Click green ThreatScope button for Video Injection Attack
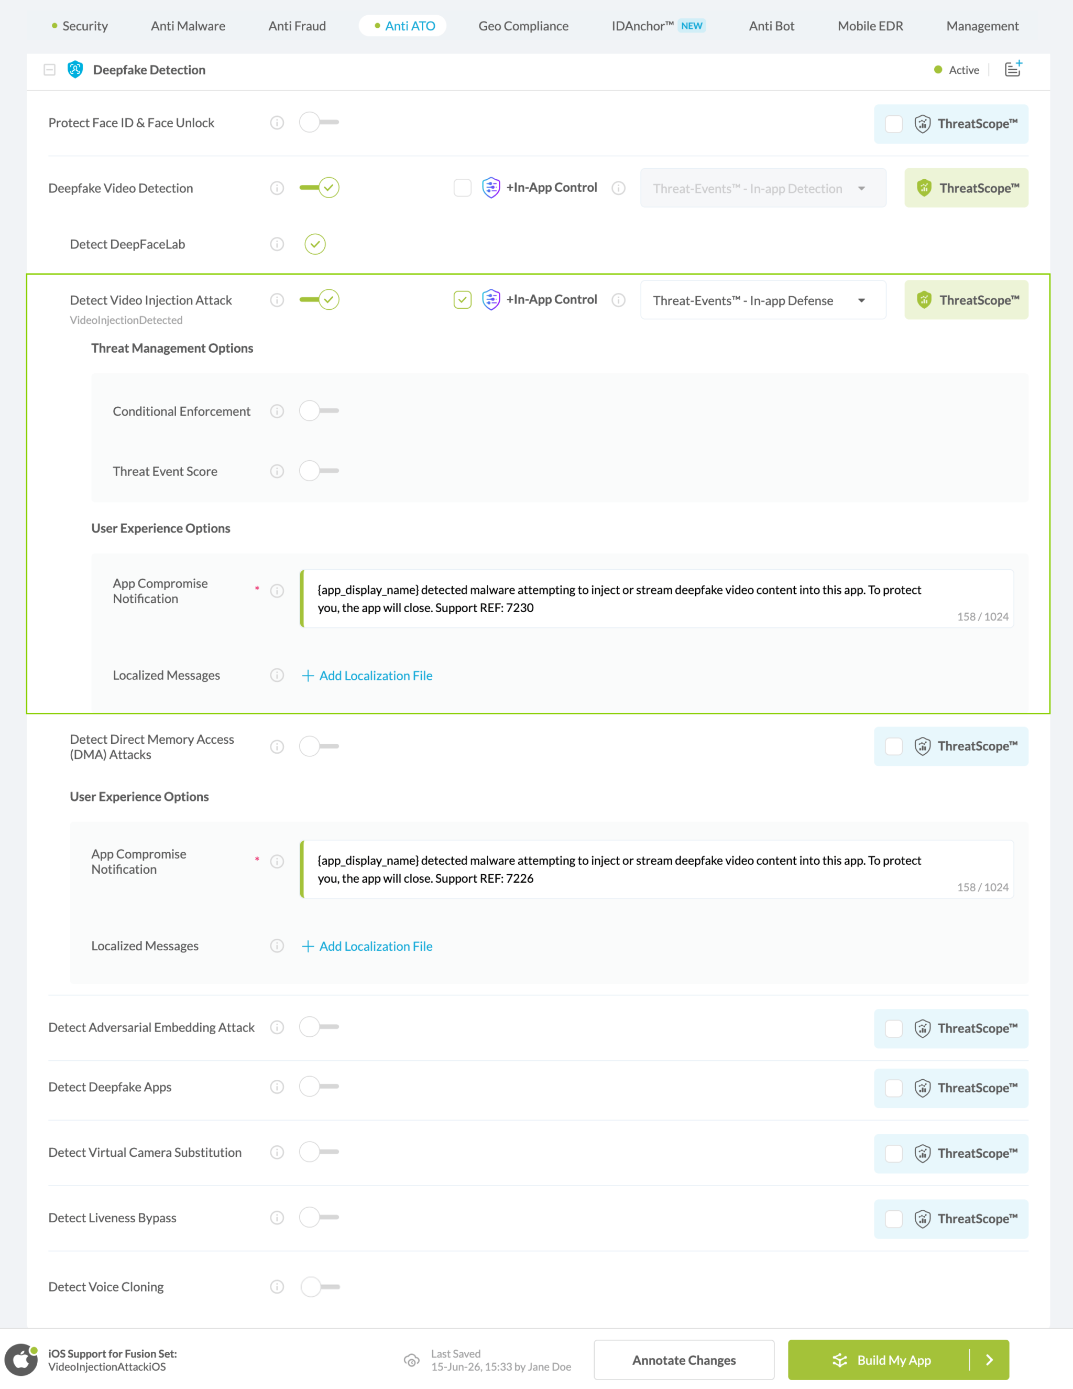 click(x=966, y=299)
